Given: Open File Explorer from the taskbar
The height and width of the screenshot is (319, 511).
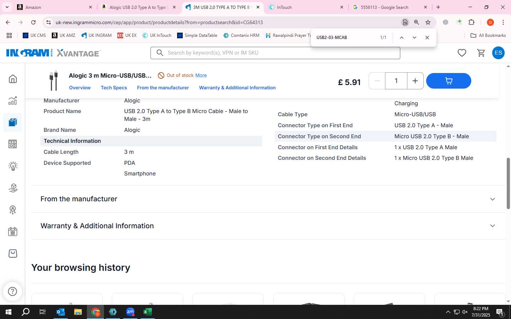Looking at the screenshot, I should (78, 312).
